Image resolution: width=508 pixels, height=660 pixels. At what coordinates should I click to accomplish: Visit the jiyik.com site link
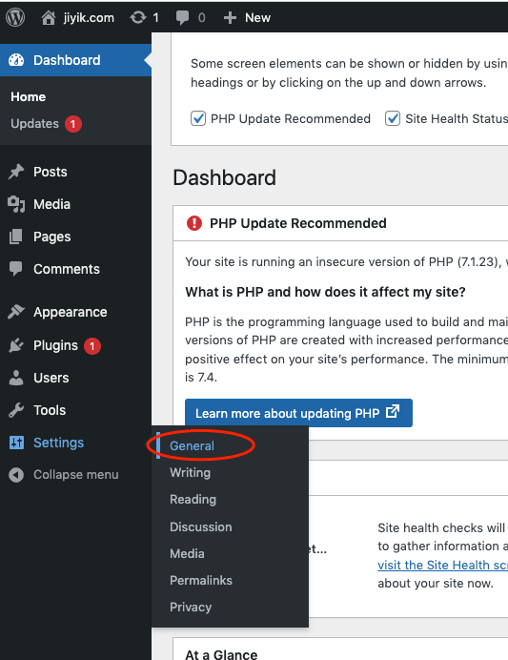tap(89, 18)
